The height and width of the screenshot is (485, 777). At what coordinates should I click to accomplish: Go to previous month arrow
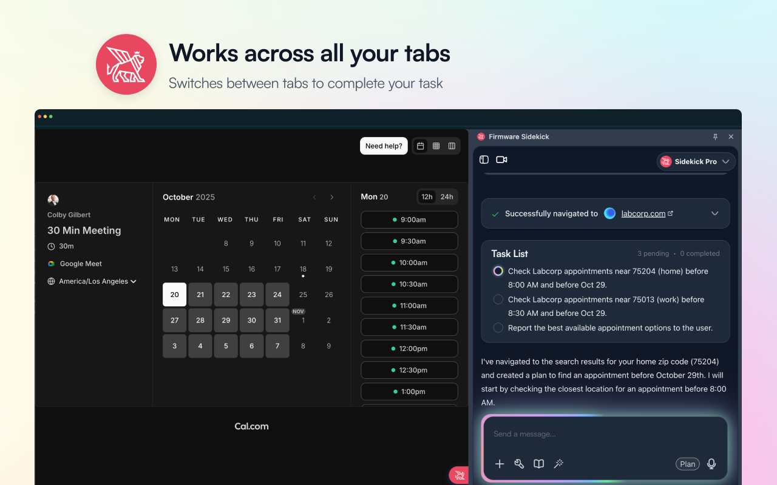point(314,197)
